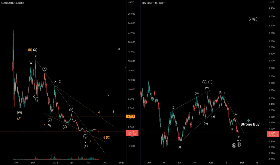The width and height of the screenshot is (280, 165).
Task: Select the circled a i label on the 4h chart
Action: click(x=207, y=82)
